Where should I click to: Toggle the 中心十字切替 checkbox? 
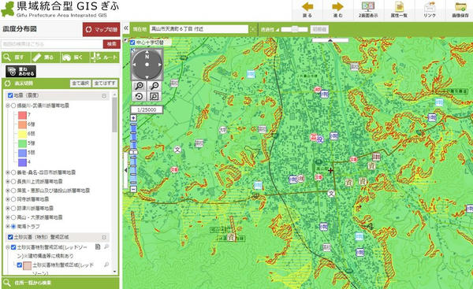click(132, 43)
